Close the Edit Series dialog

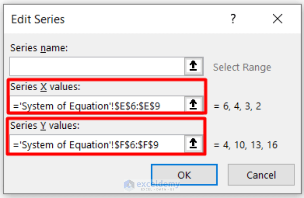277,19
